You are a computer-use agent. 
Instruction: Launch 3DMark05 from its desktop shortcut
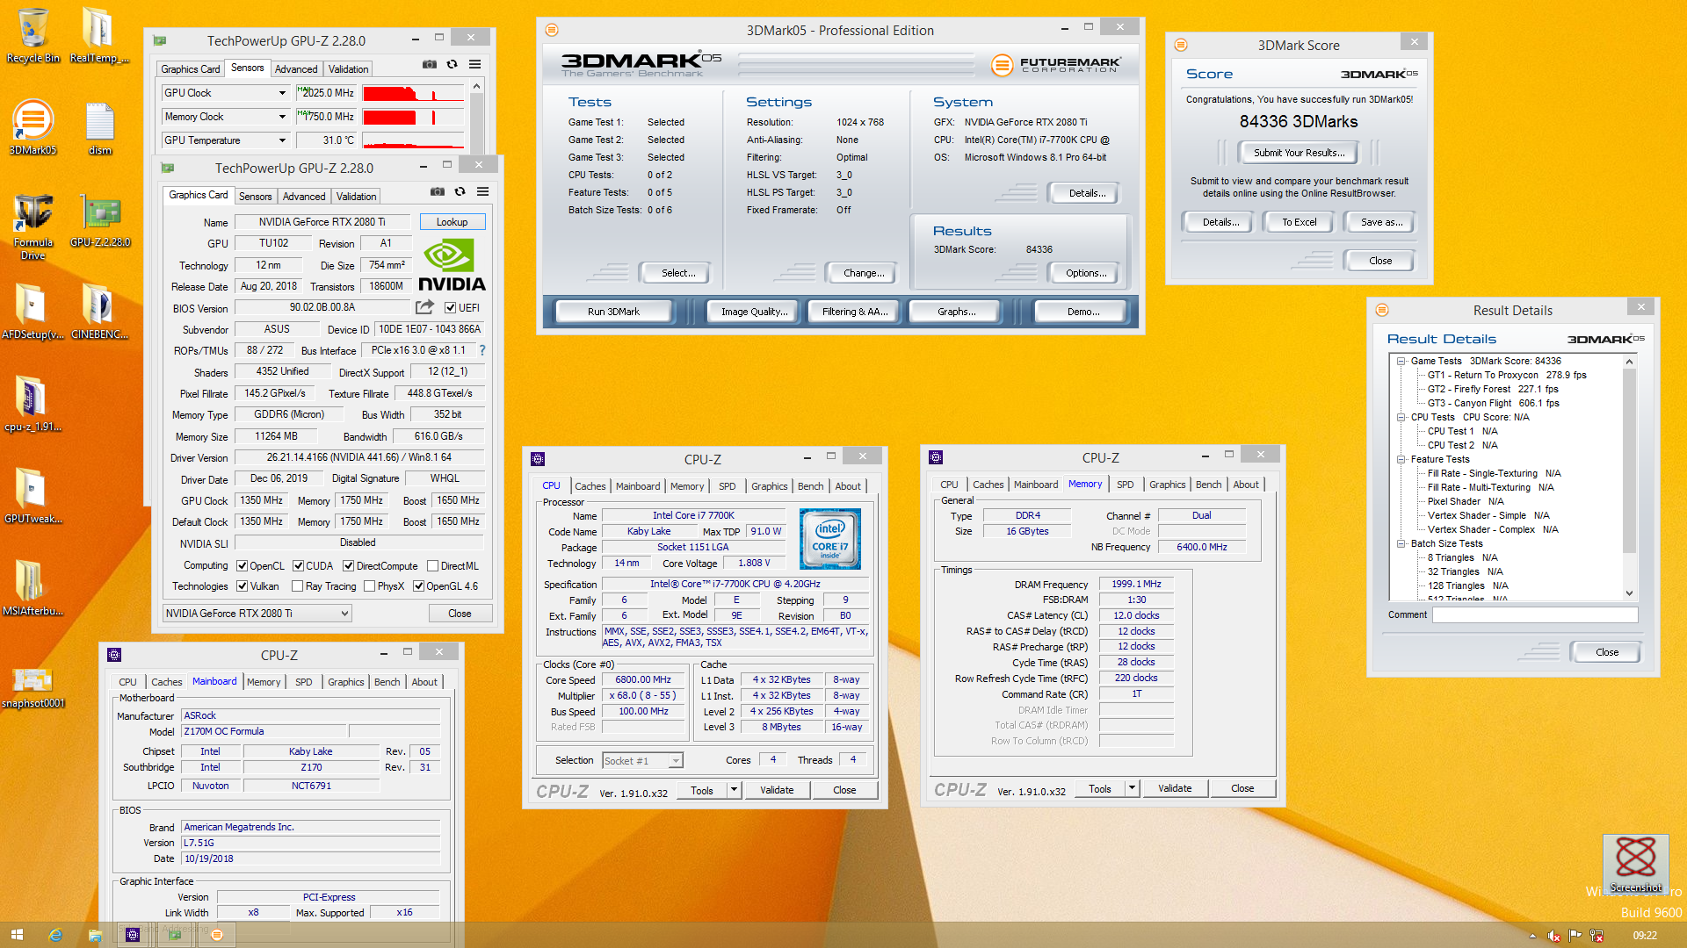pyautogui.click(x=33, y=127)
